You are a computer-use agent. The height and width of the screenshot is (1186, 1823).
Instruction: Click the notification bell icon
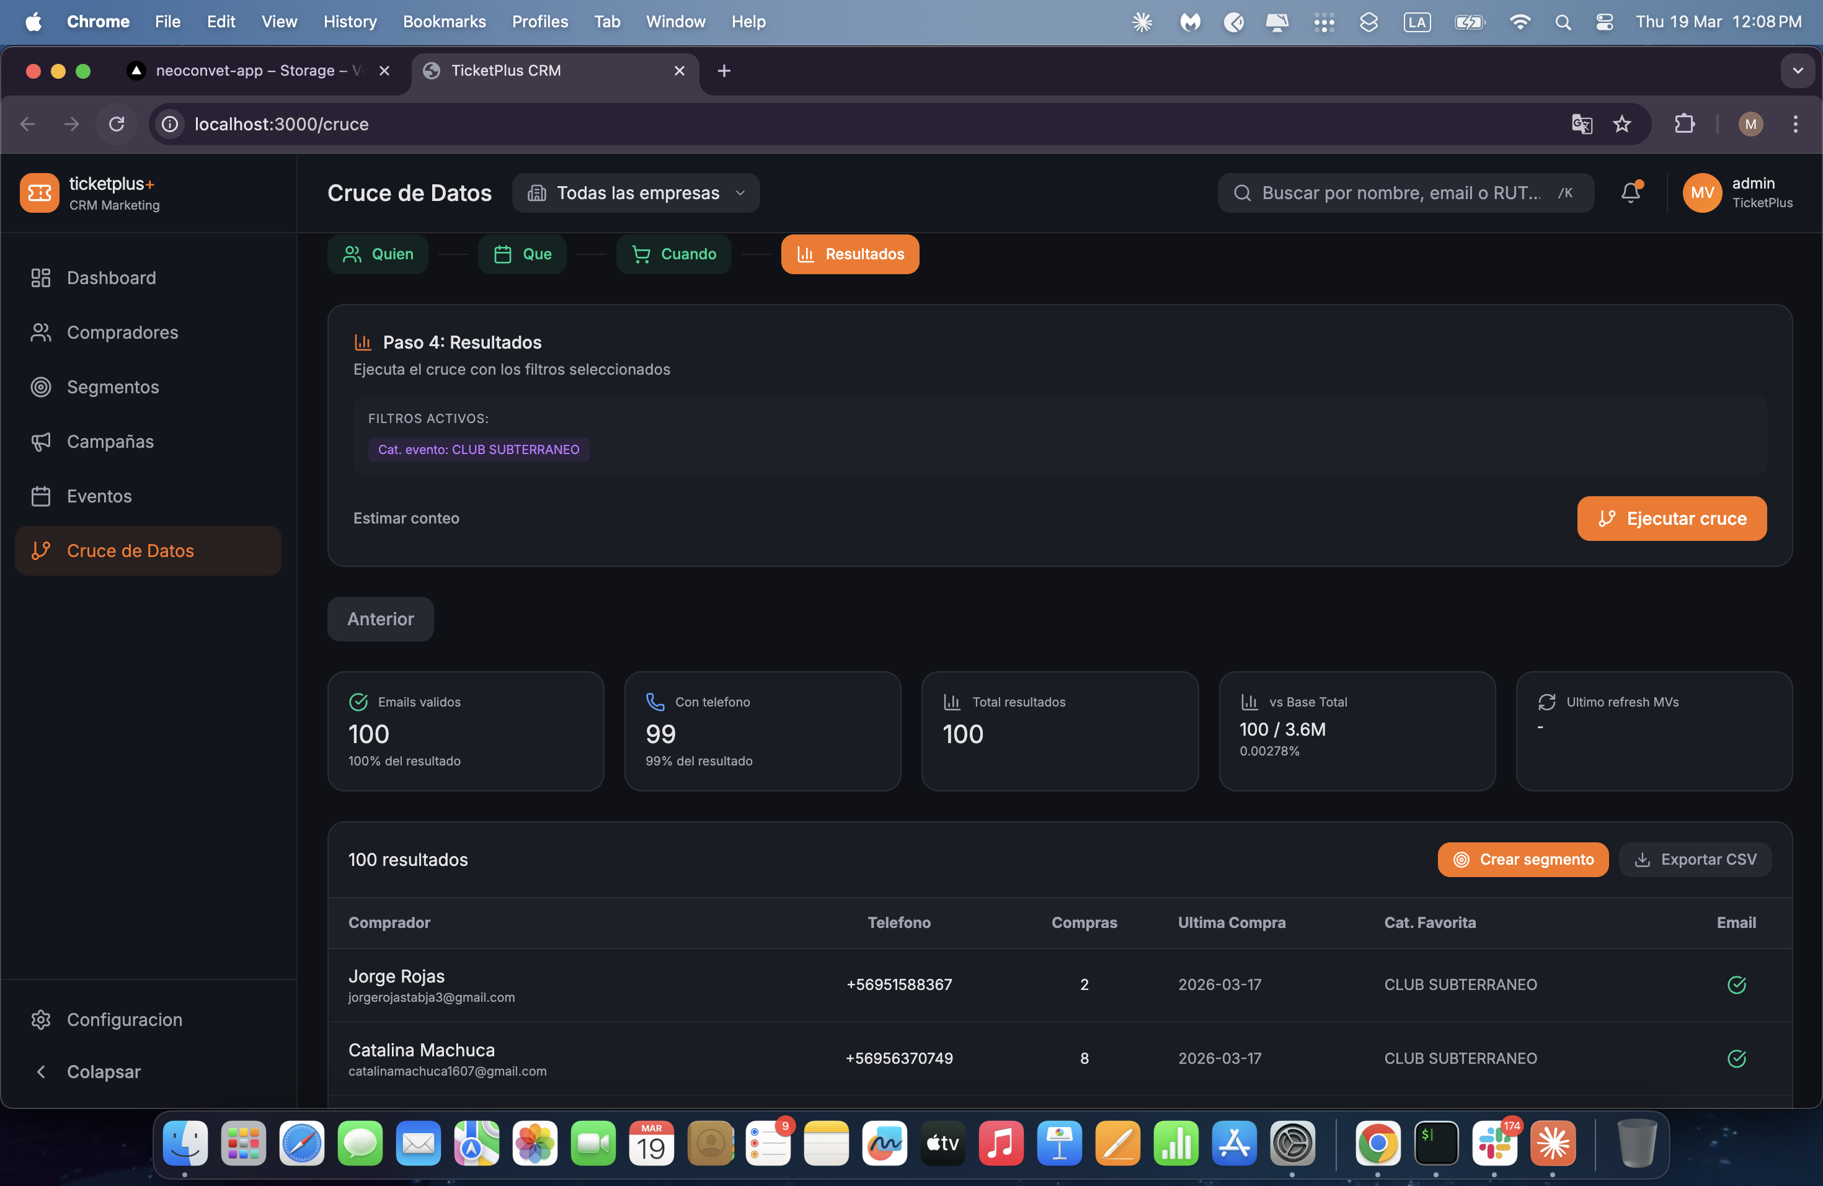tap(1630, 192)
